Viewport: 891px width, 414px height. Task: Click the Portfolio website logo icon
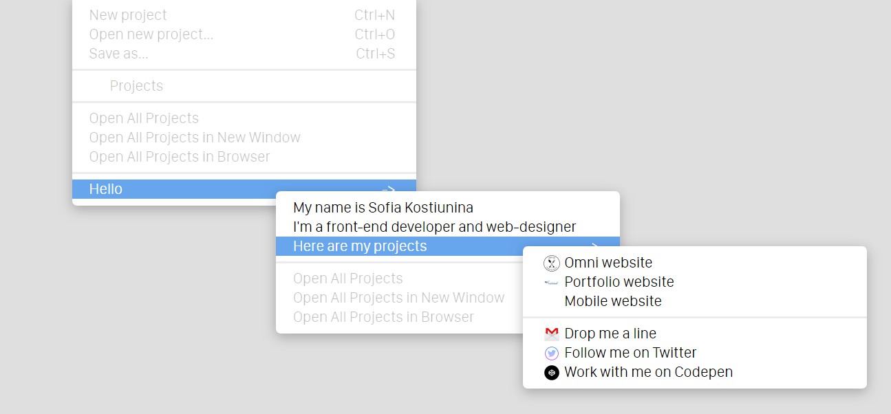point(551,283)
